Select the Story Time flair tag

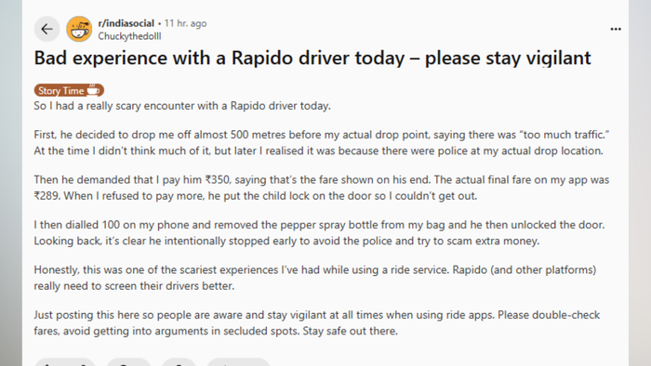click(69, 90)
